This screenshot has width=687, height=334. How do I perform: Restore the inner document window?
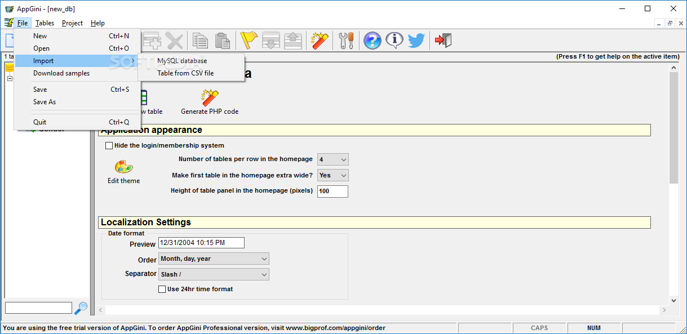click(x=670, y=23)
